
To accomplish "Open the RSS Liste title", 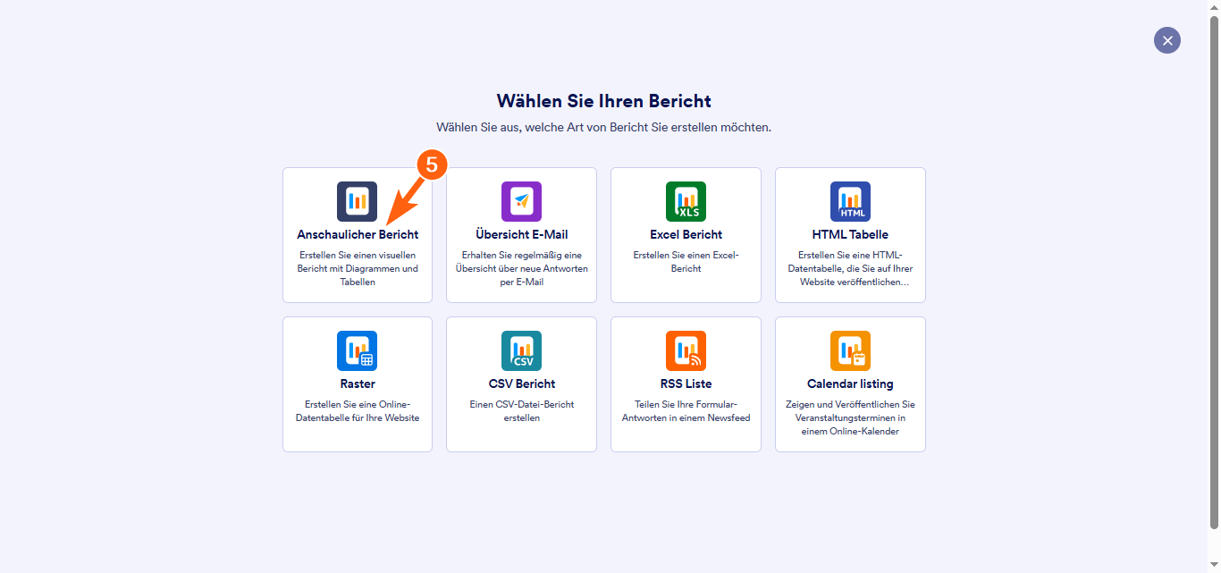I will (x=686, y=384).
